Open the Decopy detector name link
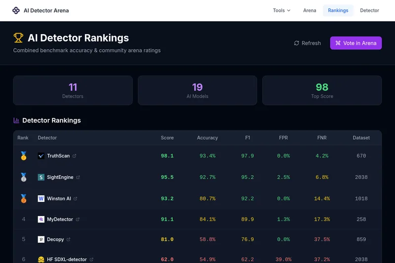 pyautogui.click(x=55, y=239)
